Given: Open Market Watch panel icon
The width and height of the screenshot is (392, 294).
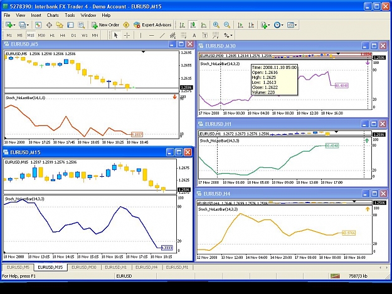Looking at the screenshot, I should pos(38,25).
